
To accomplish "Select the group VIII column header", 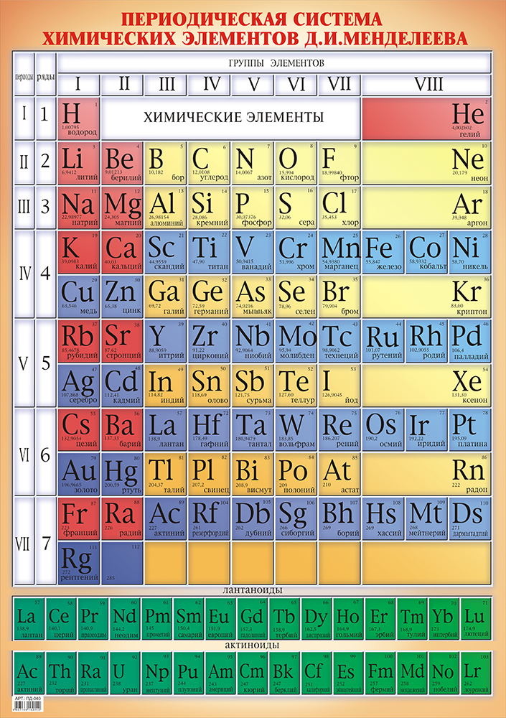I will (426, 84).
